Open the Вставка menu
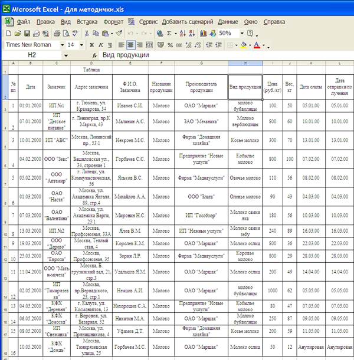The width and height of the screenshot is (354, 360). click(87, 22)
